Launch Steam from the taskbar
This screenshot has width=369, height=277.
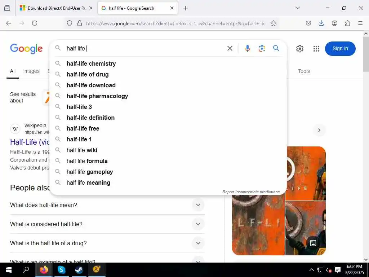click(79, 269)
